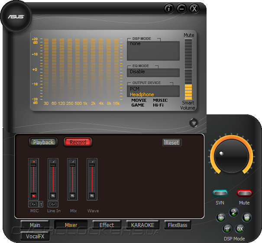Click the 30 Hz equalizer band

[46, 69]
